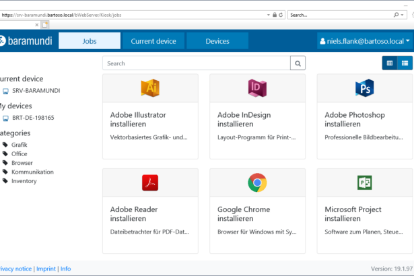Click 'Layout-Programm für Print-...' description
The image size is (414, 276).
pyautogui.click(x=256, y=137)
